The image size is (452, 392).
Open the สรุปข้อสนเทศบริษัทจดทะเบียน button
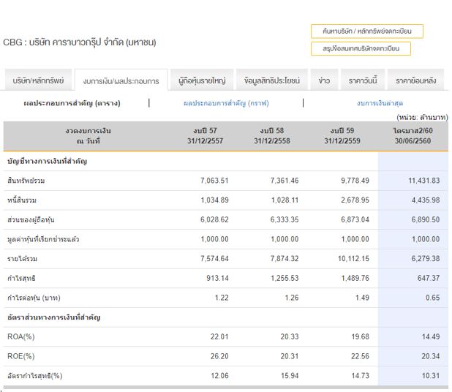coord(361,48)
